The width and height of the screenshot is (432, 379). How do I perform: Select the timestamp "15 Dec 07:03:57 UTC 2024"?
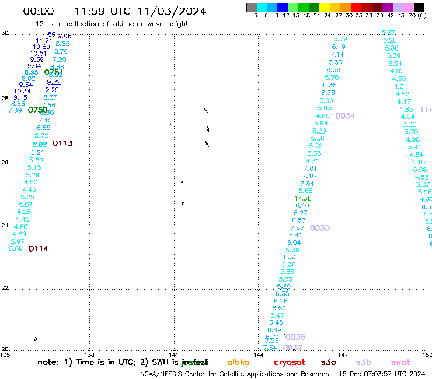tap(382, 374)
